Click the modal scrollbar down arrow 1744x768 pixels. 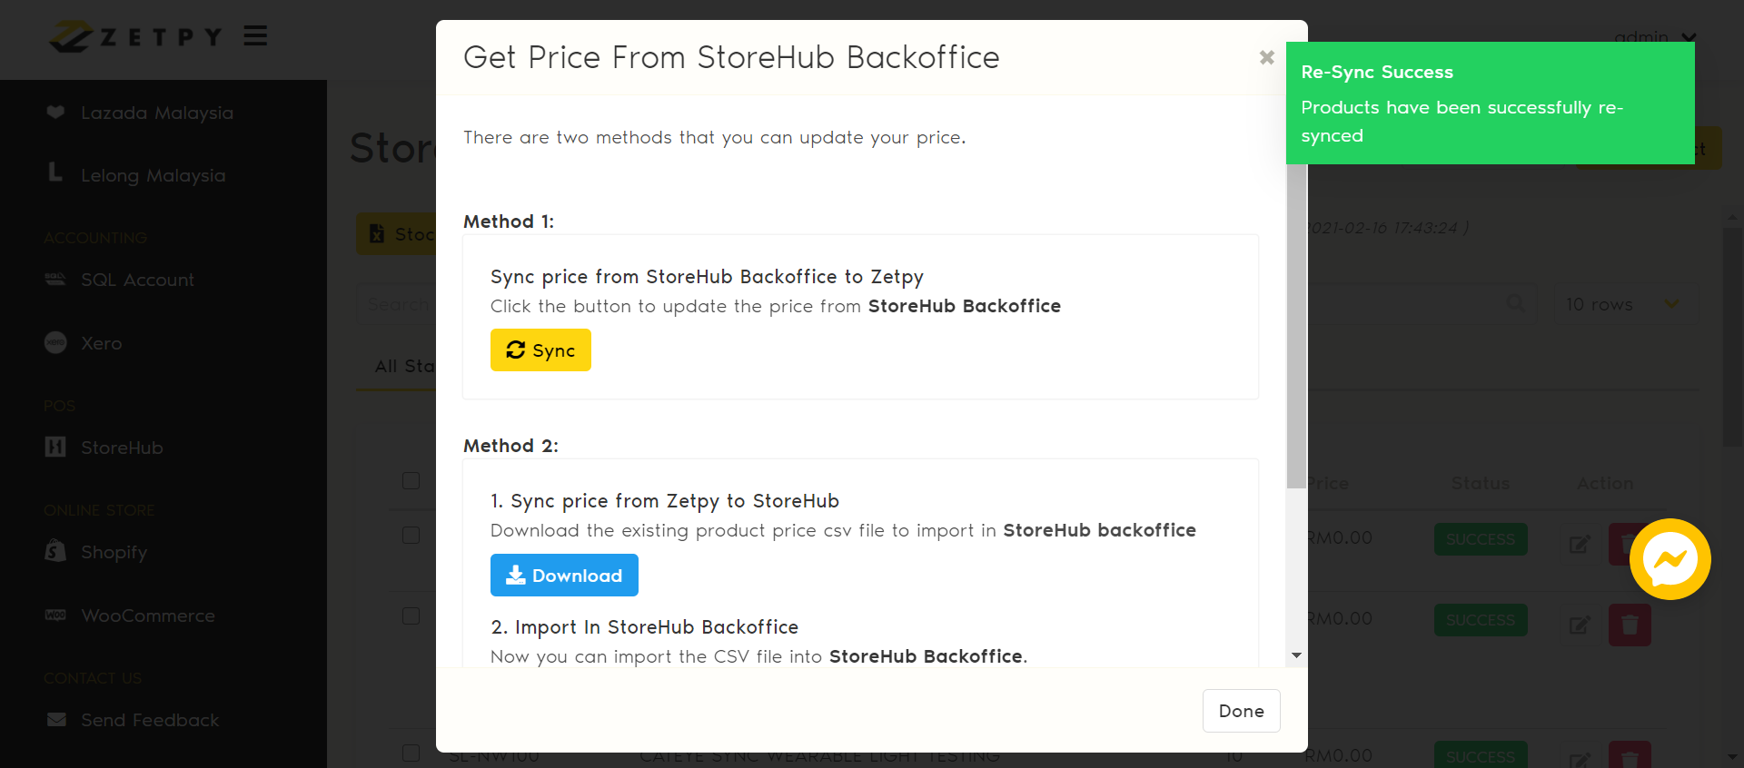(1296, 655)
